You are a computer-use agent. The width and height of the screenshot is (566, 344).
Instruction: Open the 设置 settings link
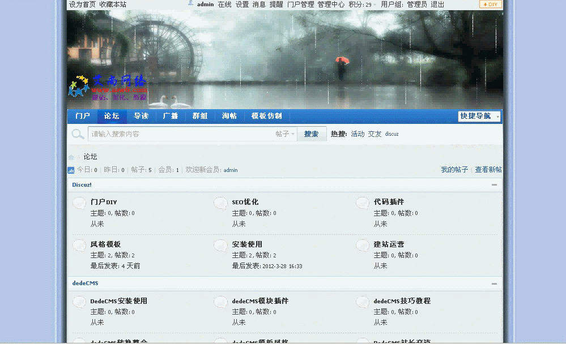[242, 5]
